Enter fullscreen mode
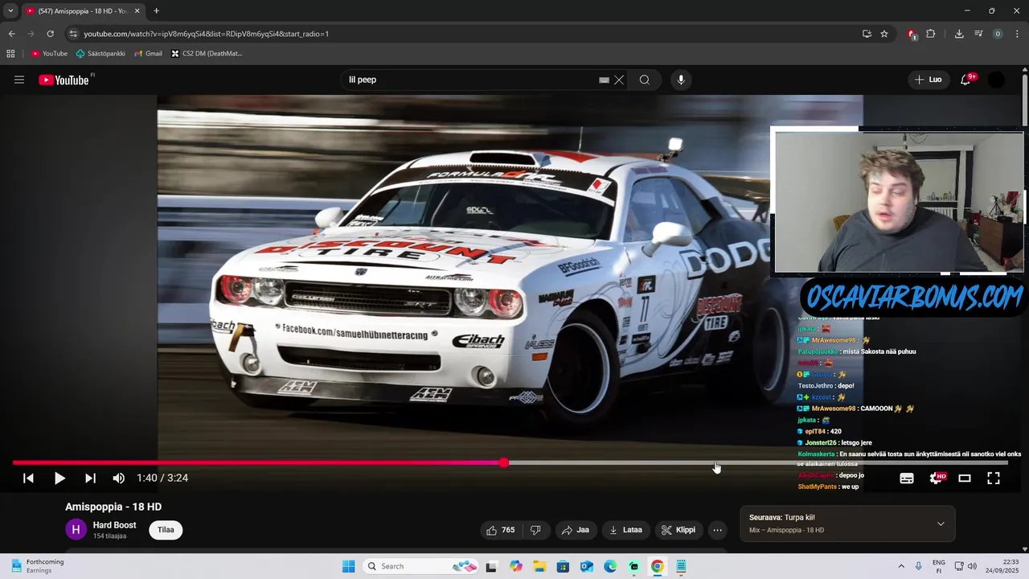Viewport: 1029px width, 579px height. [994, 478]
